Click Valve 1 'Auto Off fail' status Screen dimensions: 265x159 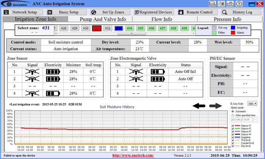pos(185,72)
